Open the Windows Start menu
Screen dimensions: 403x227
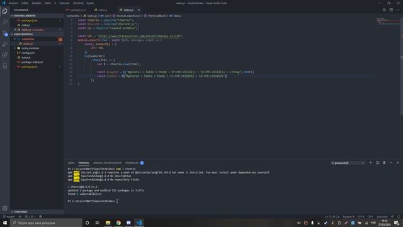pos(5,223)
